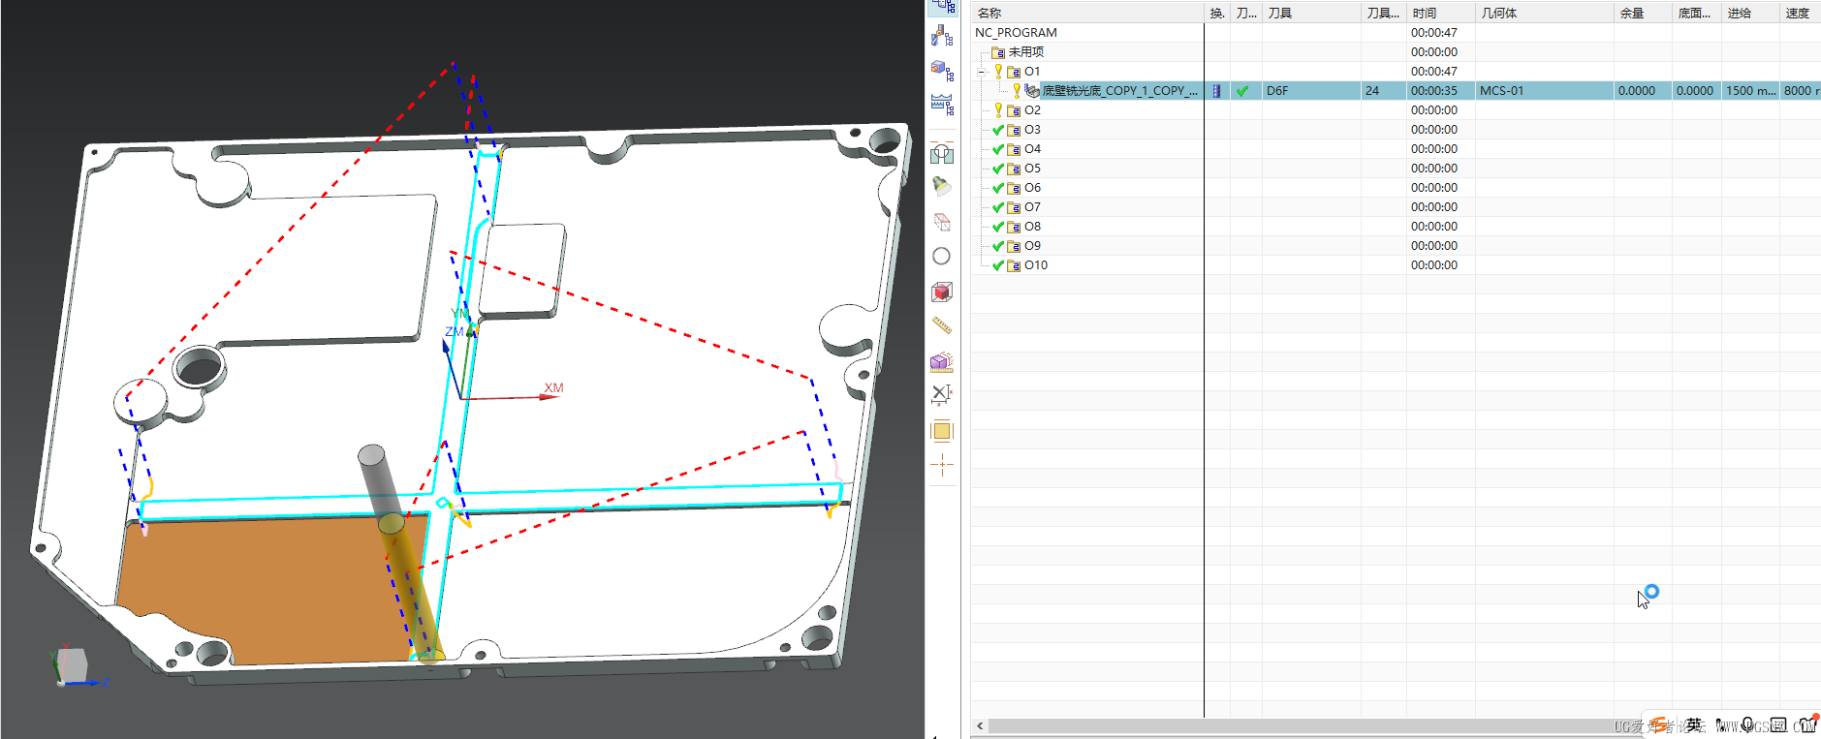The image size is (1821, 739).
Task: Click the circle outline icon in the sidebar
Action: (x=941, y=257)
